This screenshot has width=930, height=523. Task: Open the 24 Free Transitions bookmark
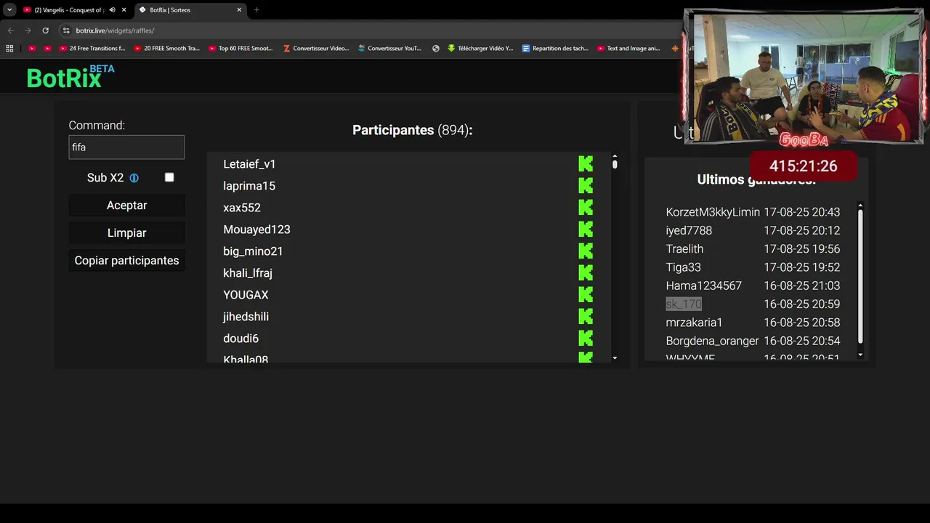pos(92,49)
